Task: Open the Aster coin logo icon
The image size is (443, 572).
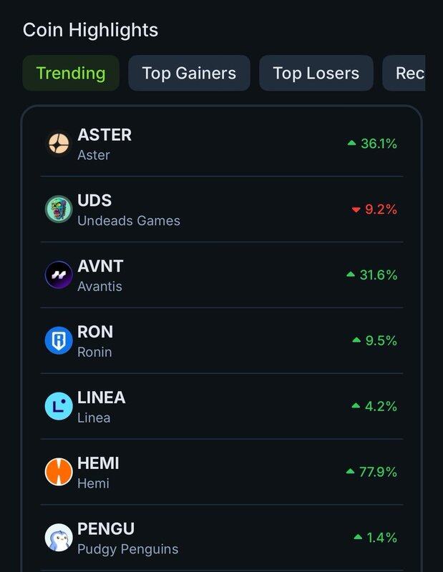Action: pyautogui.click(x=59, y=144)
